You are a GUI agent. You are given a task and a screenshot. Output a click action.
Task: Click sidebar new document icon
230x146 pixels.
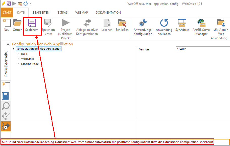[6, 86]
